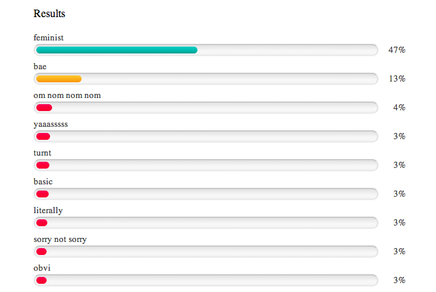This screenshot has width=436, height=292.
Task: Select the Results heading
Action: coord(49,14)
